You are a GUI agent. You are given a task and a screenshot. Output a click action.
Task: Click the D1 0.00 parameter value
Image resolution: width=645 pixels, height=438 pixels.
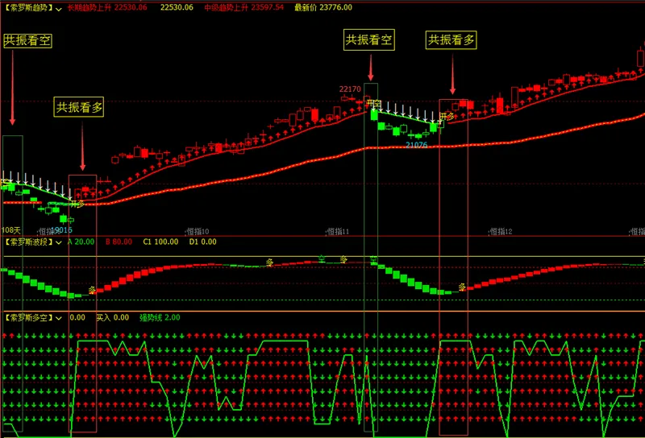[203, 242]
